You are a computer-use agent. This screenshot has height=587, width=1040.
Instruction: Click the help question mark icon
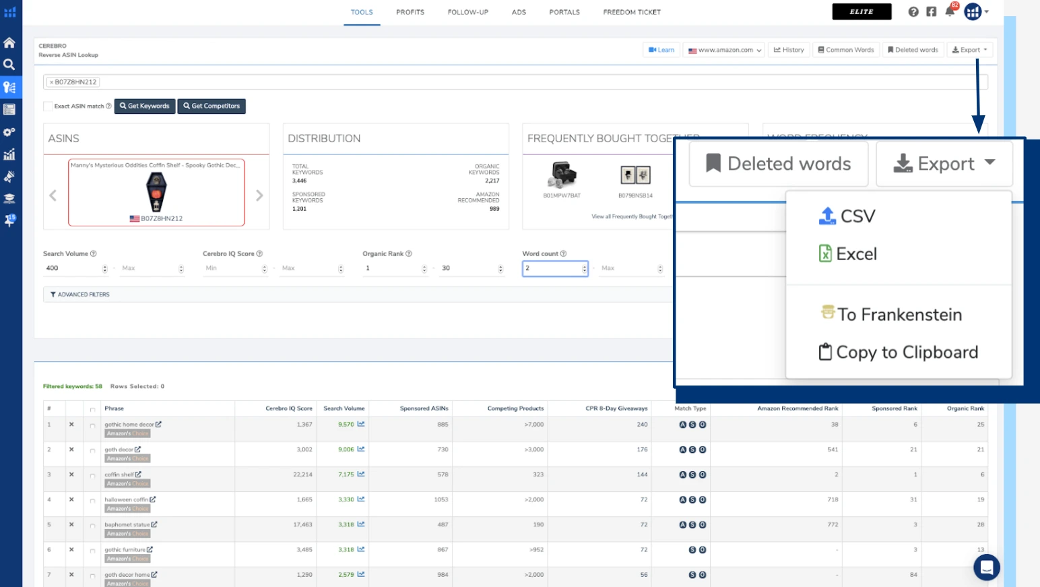pos(913,12)
